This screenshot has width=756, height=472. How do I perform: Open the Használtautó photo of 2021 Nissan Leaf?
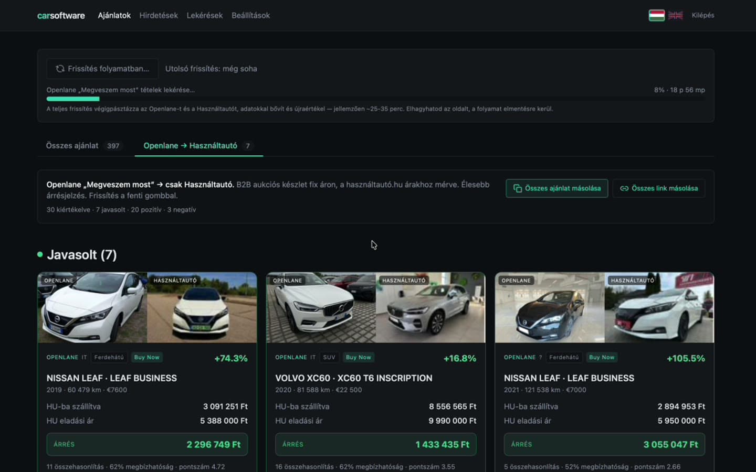coord(659,307)
